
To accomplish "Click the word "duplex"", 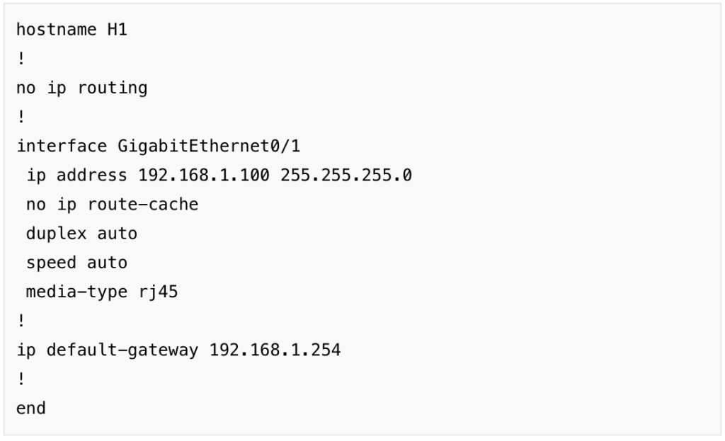I will click(56, 234).
